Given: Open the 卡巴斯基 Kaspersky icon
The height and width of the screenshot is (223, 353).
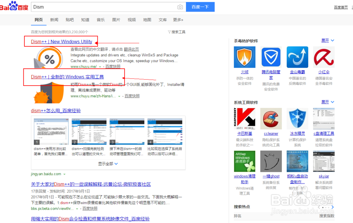Looking at the screenshot, I should click(x=245, y=119).
